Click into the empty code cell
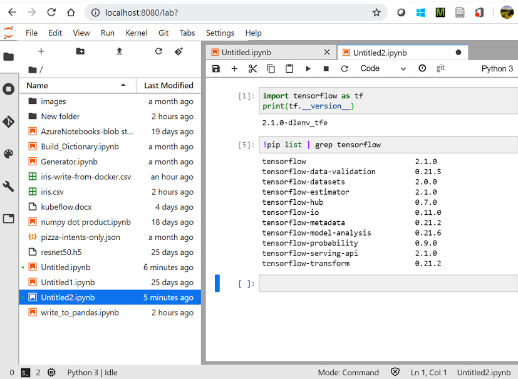Screen dimensions: 518x379 388,284
